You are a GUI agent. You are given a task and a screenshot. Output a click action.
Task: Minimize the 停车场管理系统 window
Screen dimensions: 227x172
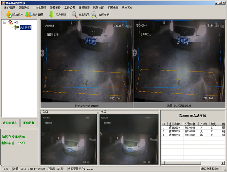pos(216,3)
